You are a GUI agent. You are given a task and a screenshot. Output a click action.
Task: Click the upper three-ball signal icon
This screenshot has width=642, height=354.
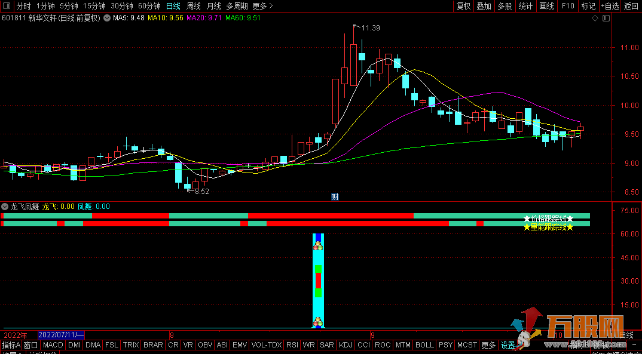tap(318, 246)
